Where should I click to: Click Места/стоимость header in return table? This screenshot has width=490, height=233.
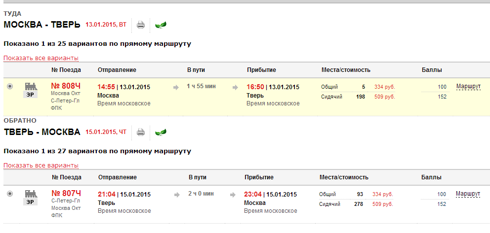point(344,177)
